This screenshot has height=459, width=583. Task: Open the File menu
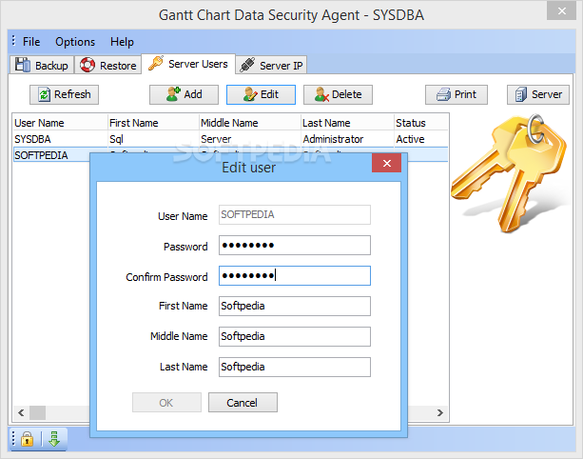pos(31,42)
